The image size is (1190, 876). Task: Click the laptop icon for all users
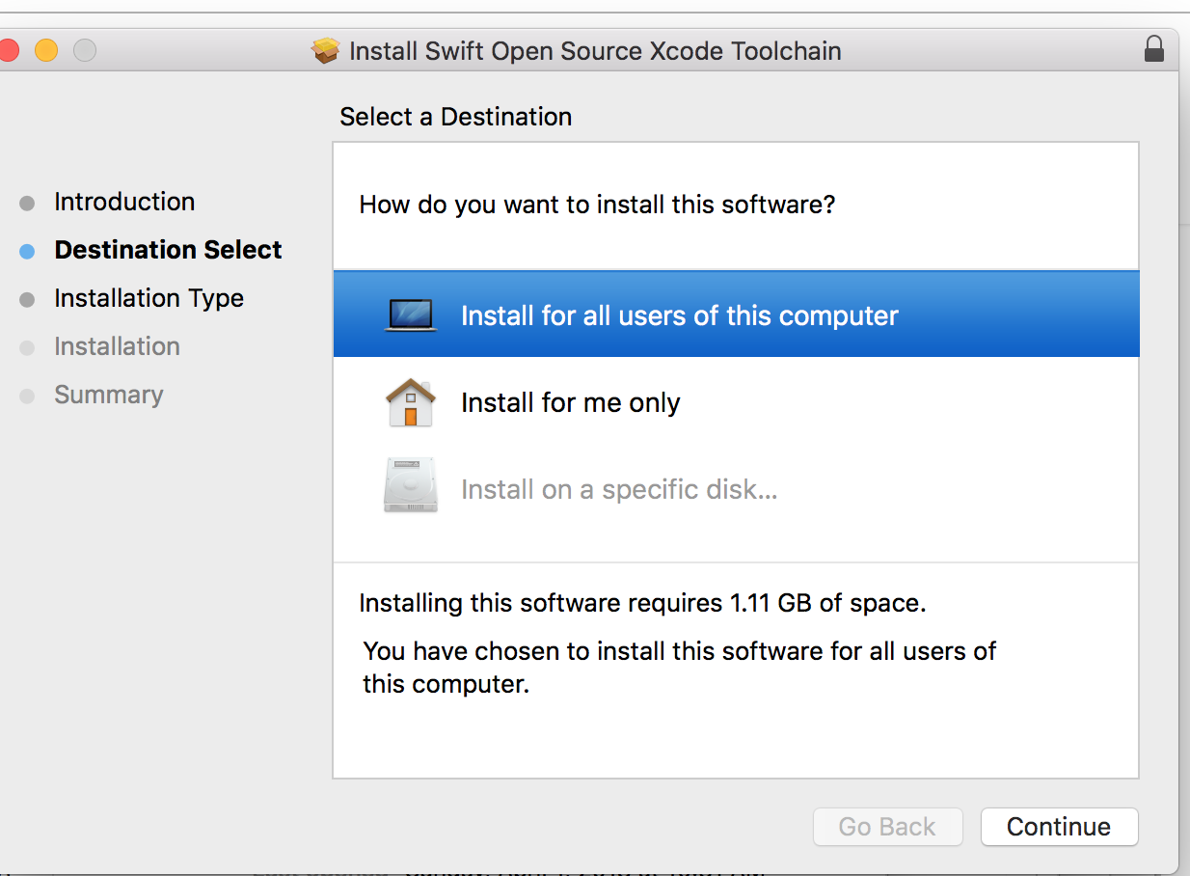click(411, 315)
